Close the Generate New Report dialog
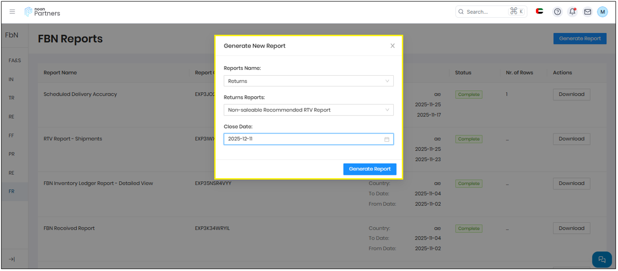The image size is (618, 271). click(x=392, y=46)
